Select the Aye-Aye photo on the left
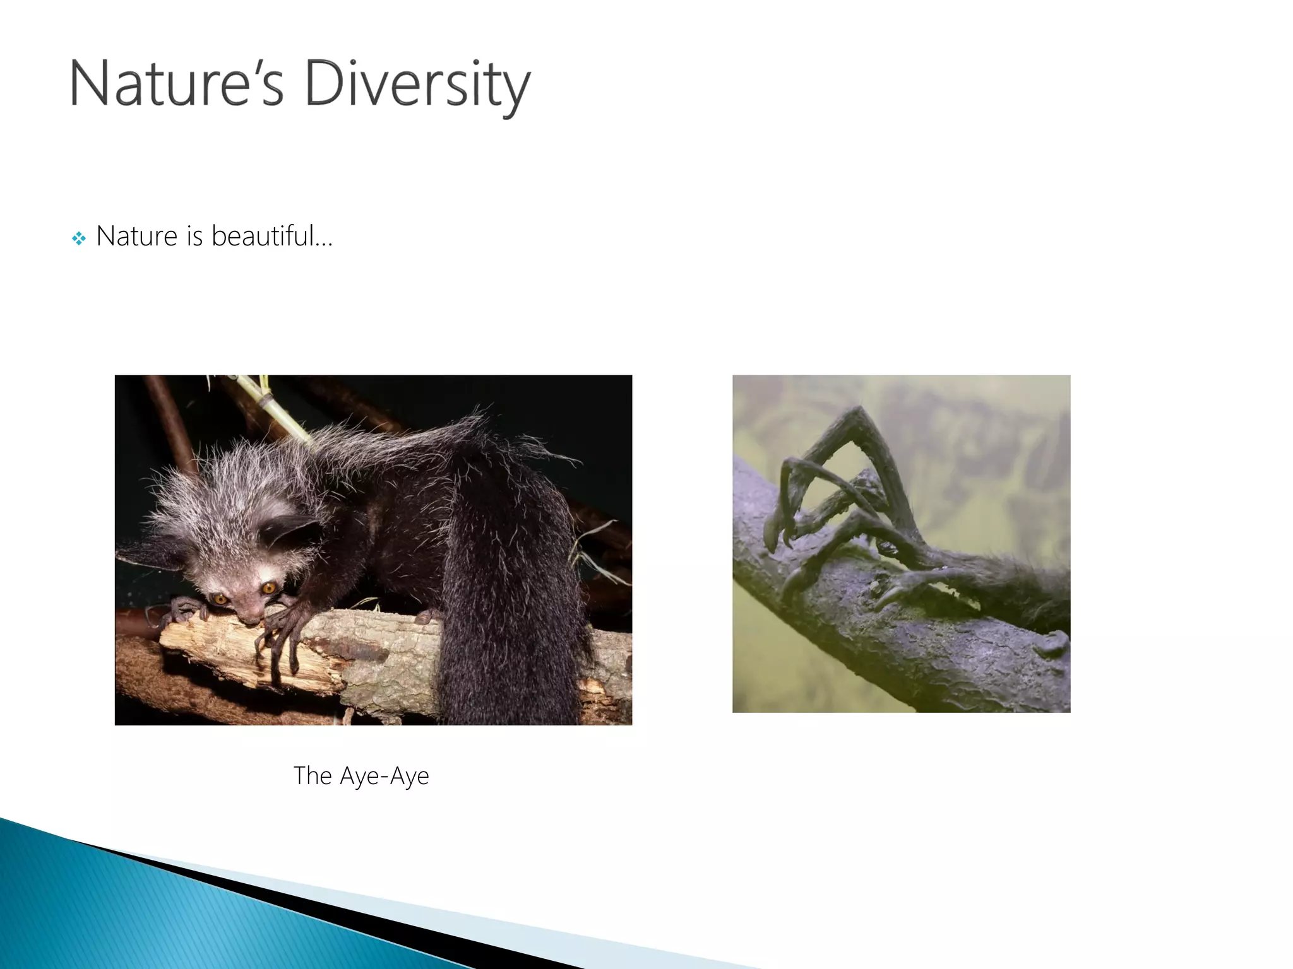1293x969 pixels. 372,549
